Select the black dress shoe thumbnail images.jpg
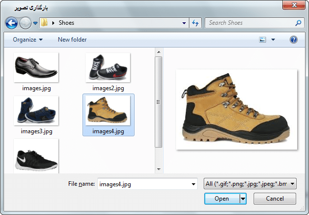Screen dimensions: 309x215 [36, 67]
